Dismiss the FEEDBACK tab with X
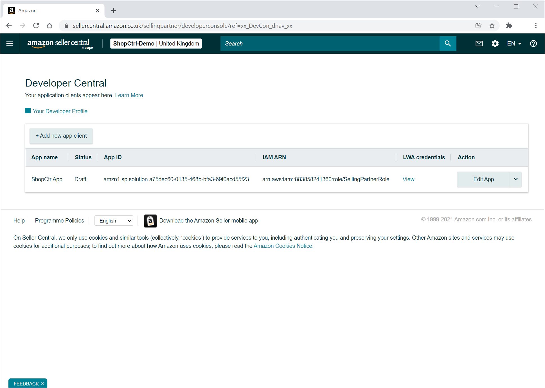This screenshot has width=545, height=388. [43, 384]
